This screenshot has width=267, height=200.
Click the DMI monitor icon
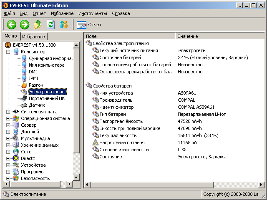pos(24,72)
